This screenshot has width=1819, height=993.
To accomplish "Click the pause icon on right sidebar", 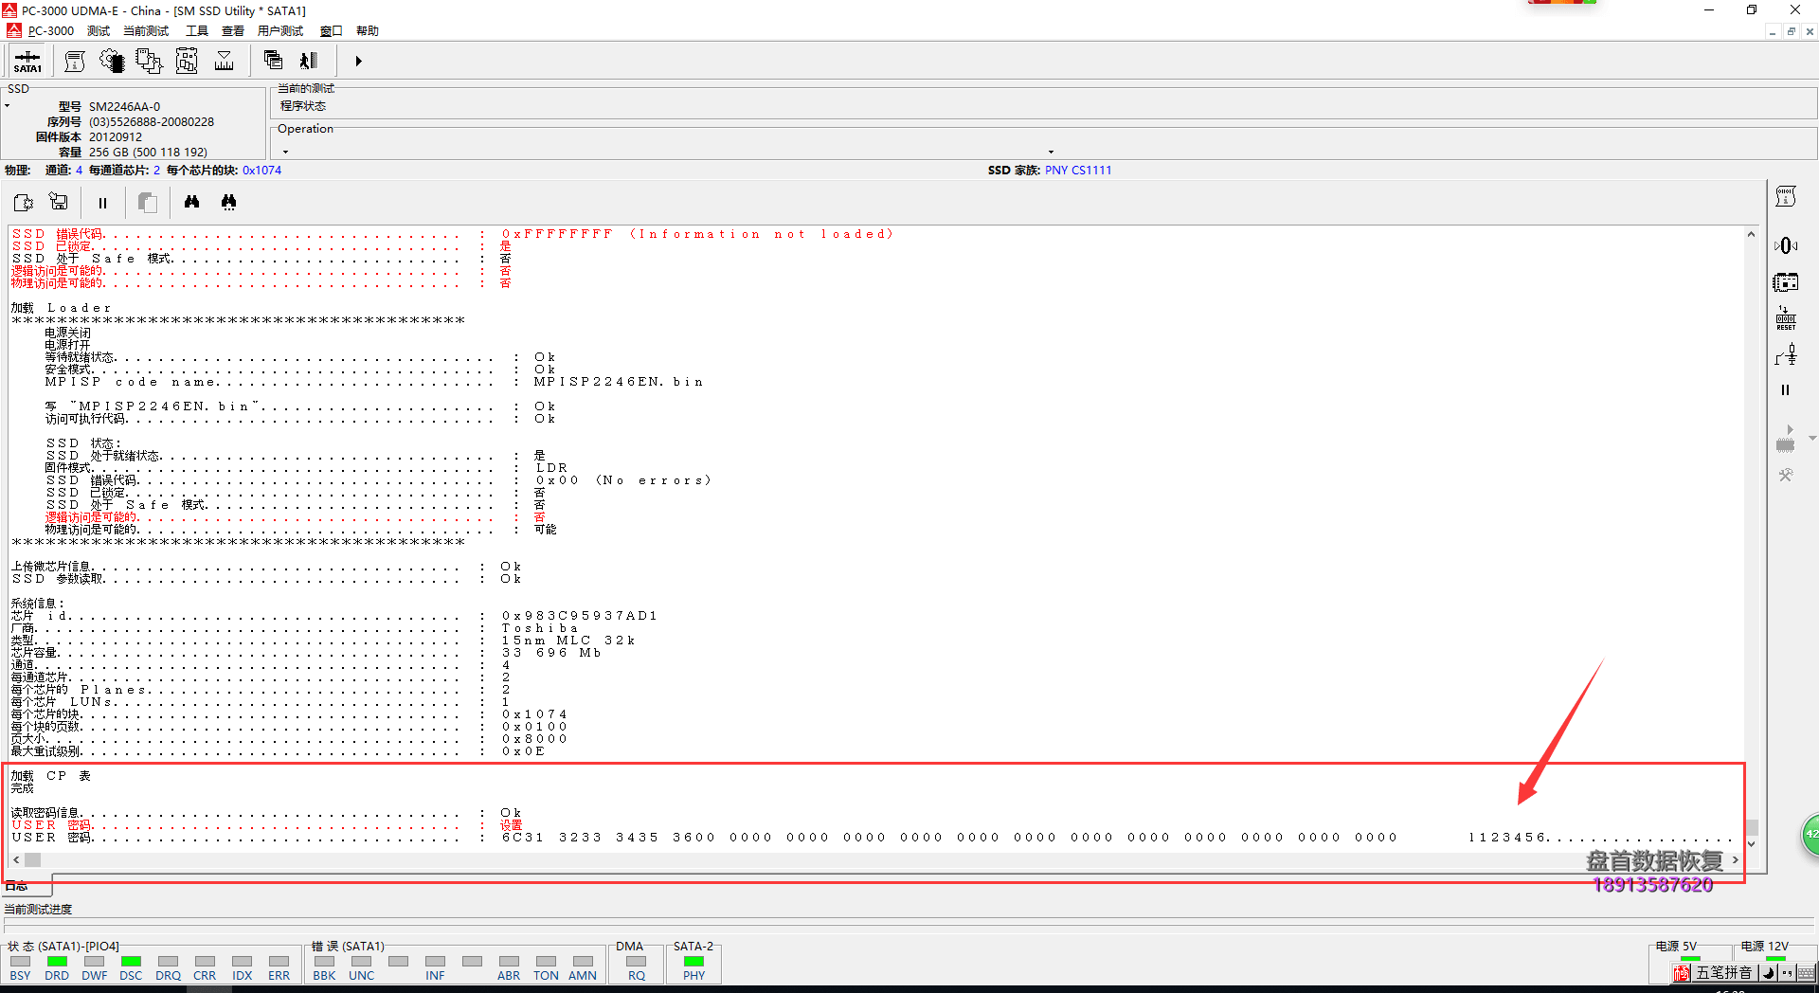I will click(1786, 389).
